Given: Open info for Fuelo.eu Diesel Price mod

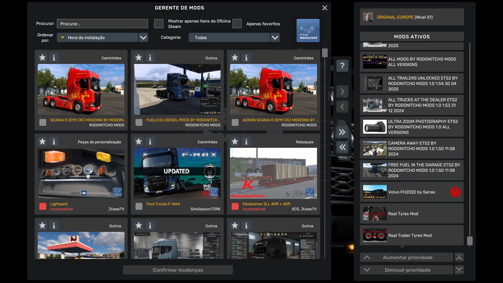Looking at the screenshot, I should pyautogui.click(x=150, y=58).
